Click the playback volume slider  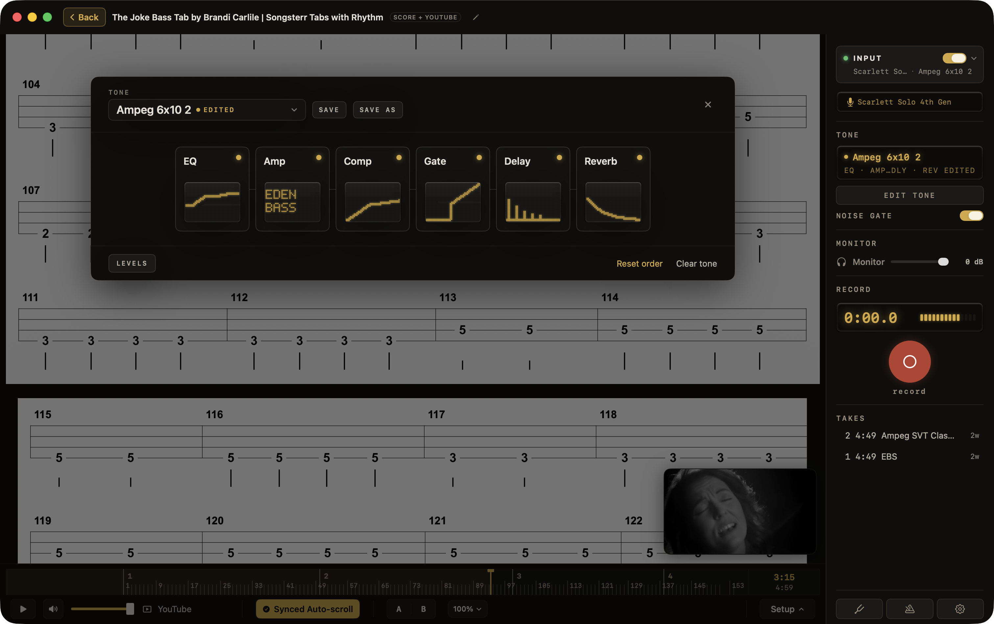click(x=102, y=609)
